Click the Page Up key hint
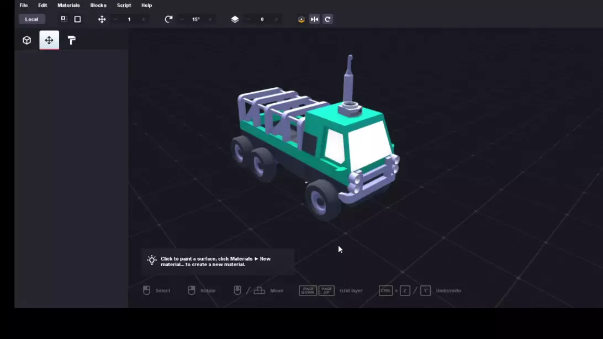Viewport: 603px width, 339px height. coord(326,290)
